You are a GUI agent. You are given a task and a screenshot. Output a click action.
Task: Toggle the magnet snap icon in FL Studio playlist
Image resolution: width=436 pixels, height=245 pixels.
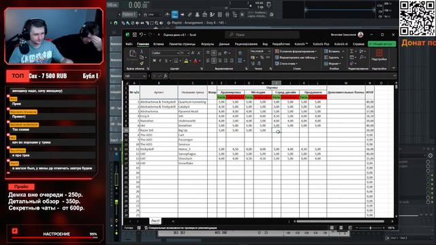click(x=116, y=23)
